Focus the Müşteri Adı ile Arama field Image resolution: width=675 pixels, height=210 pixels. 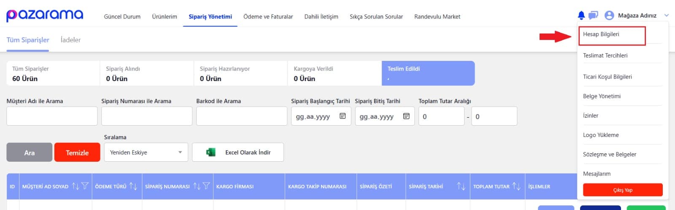52,116
